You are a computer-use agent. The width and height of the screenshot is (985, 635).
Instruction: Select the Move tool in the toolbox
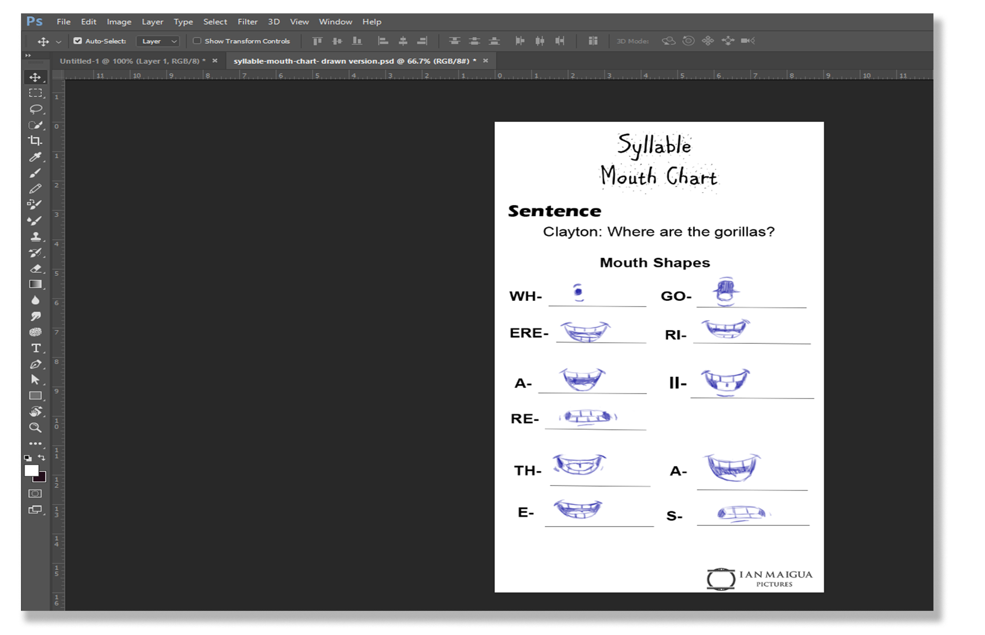[35, 77]
